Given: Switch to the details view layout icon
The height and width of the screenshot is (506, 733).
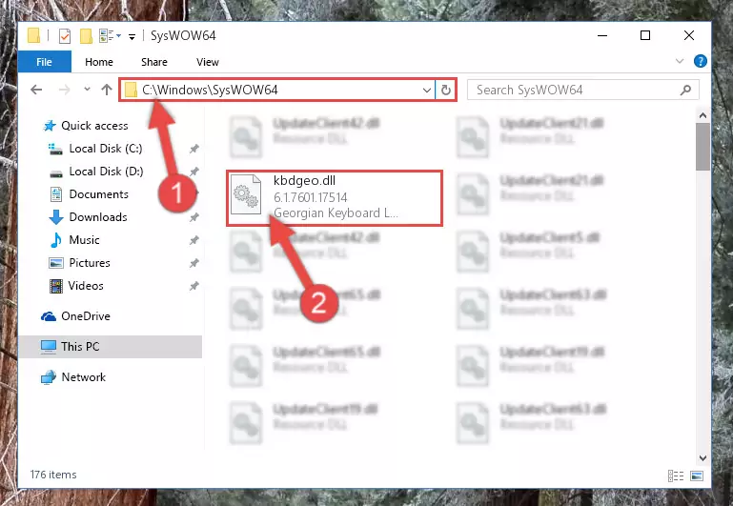Looking at the screenshot, I should pyautogui.click(x=676, y=476).
